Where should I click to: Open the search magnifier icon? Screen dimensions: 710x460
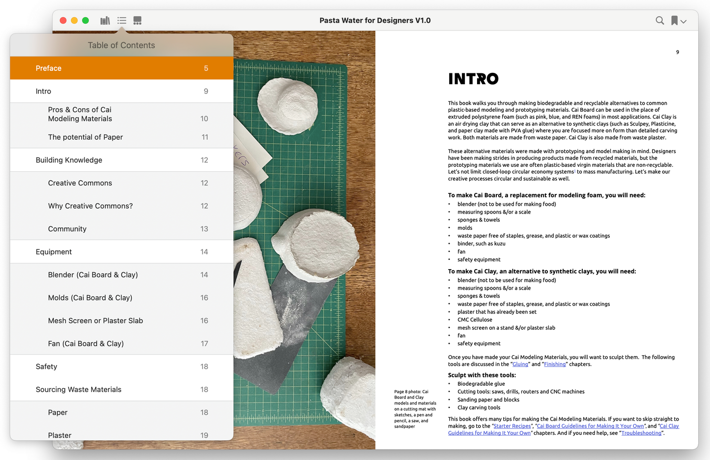pos(659,21)
